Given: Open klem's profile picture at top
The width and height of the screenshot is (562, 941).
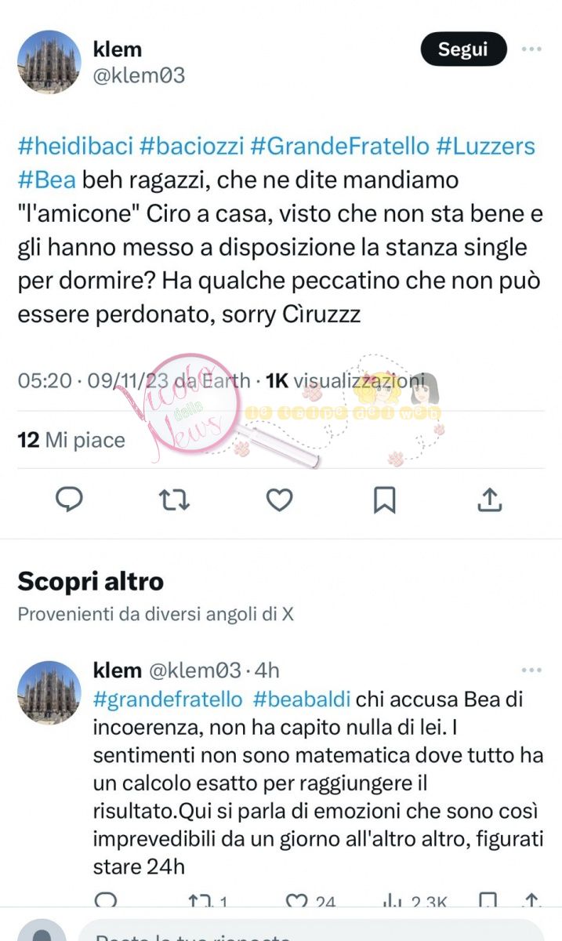Looking at the screenshot, I should (x=49, y=62).
